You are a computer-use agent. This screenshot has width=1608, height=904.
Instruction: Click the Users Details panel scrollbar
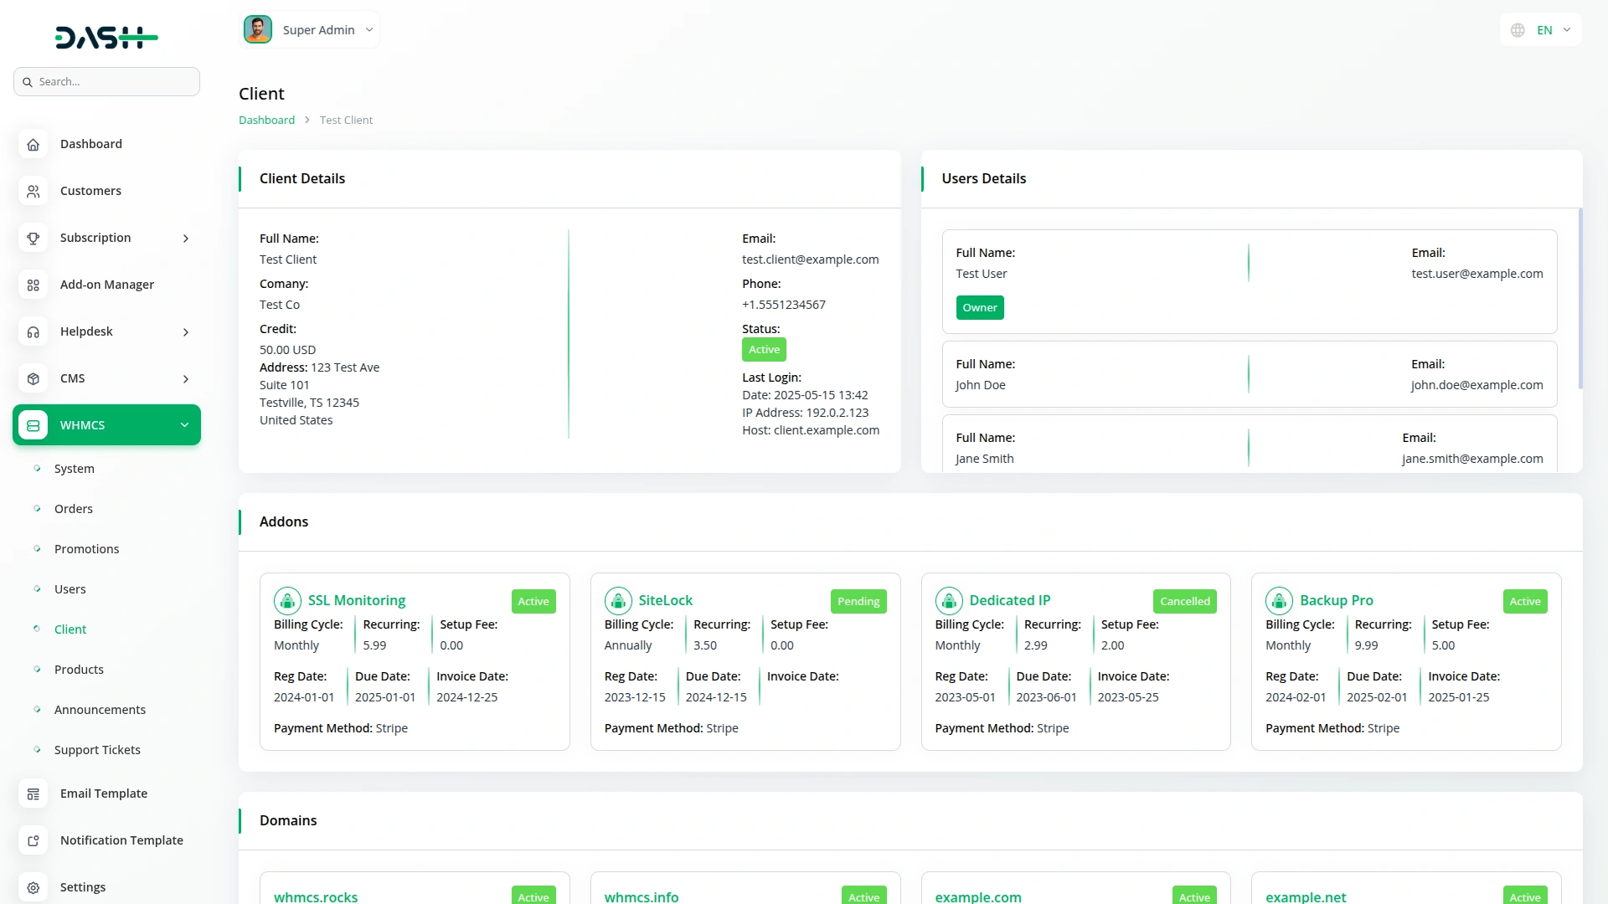1580,299
